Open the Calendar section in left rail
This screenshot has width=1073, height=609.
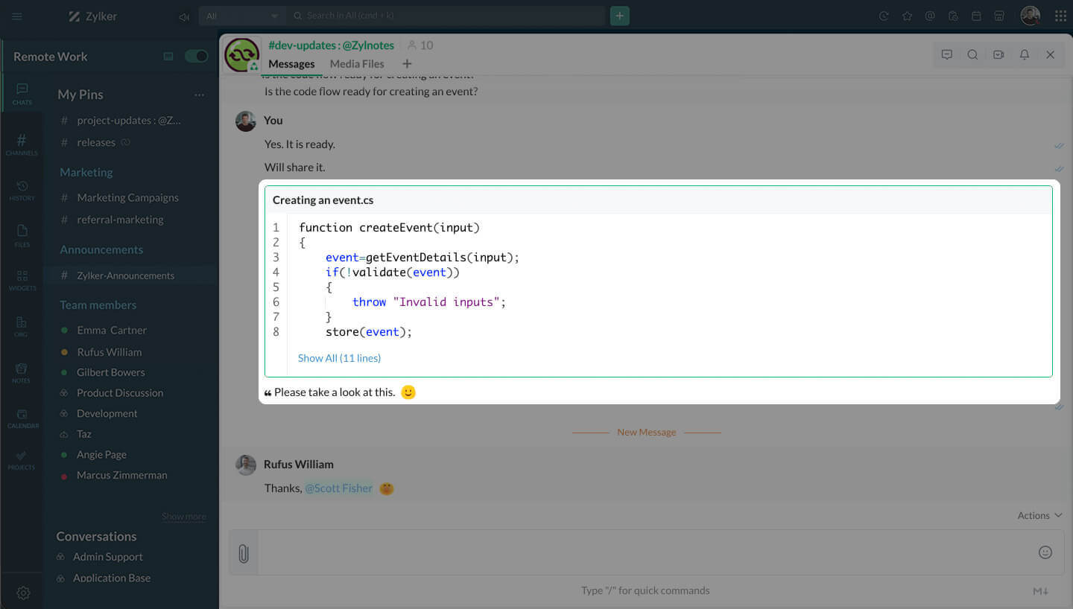[22, 418]
